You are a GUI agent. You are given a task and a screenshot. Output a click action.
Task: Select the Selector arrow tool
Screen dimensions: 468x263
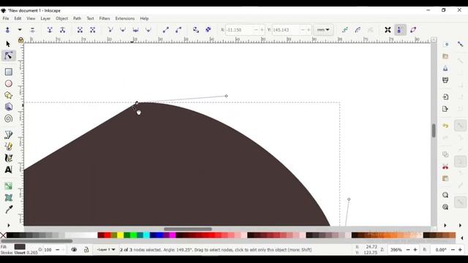pyautogui.click(x=8, y=44)
